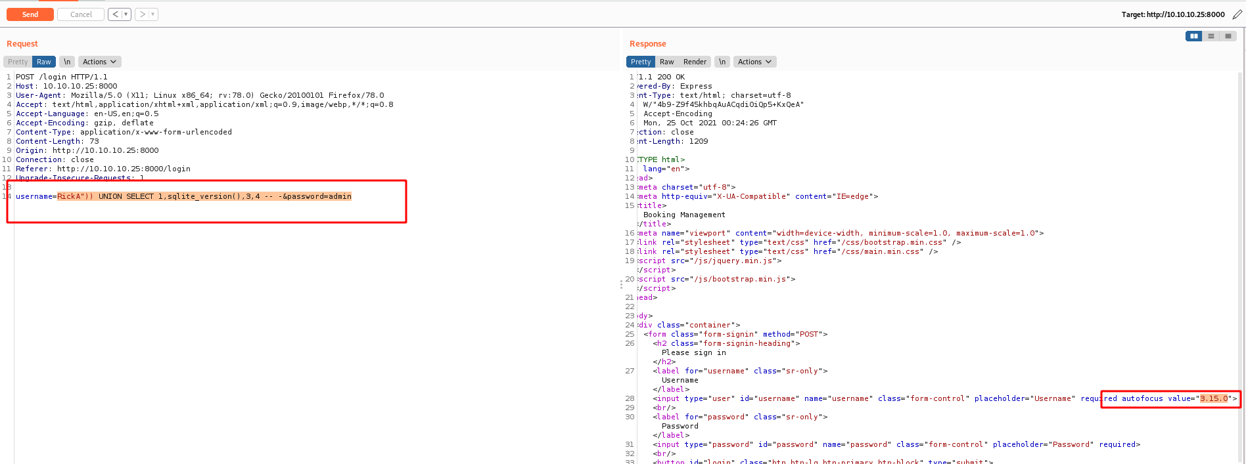Screen dimensions: 1246x464
Task: Toggle \n non-printable characters in the Response pane
Action: pyautogui.click(x=722, y=62)
